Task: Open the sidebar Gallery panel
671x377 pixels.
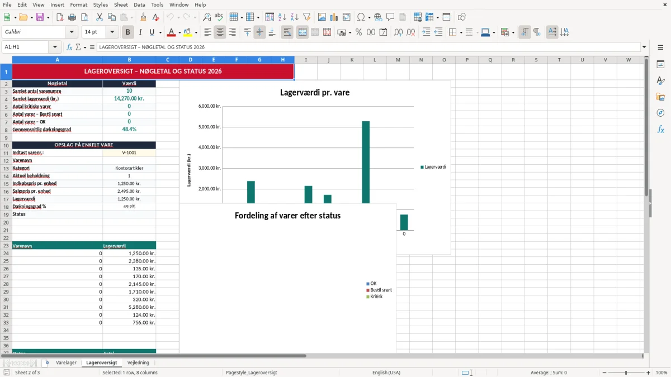Action: (660, 97)
